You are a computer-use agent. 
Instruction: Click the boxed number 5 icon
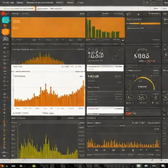click(156, 98)
